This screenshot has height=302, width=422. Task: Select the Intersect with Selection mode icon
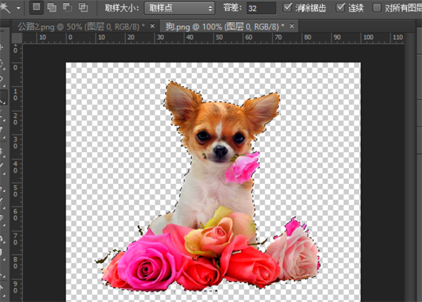[x=83, y=8]
